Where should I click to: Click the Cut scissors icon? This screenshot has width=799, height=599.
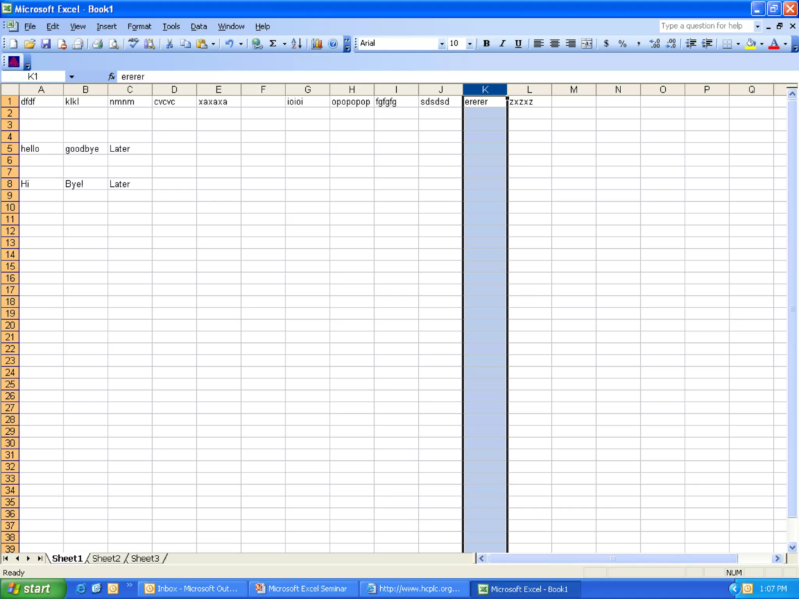pyautogui.click(x=169, y=44)
